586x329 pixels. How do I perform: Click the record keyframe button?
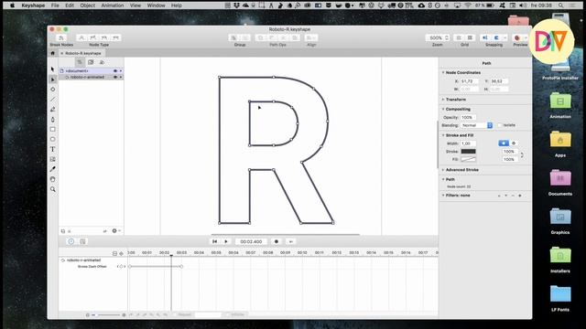(277, 241)
